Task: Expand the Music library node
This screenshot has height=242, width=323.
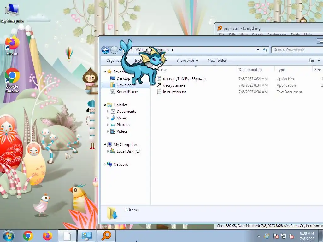Action: [x=108, y=118]
